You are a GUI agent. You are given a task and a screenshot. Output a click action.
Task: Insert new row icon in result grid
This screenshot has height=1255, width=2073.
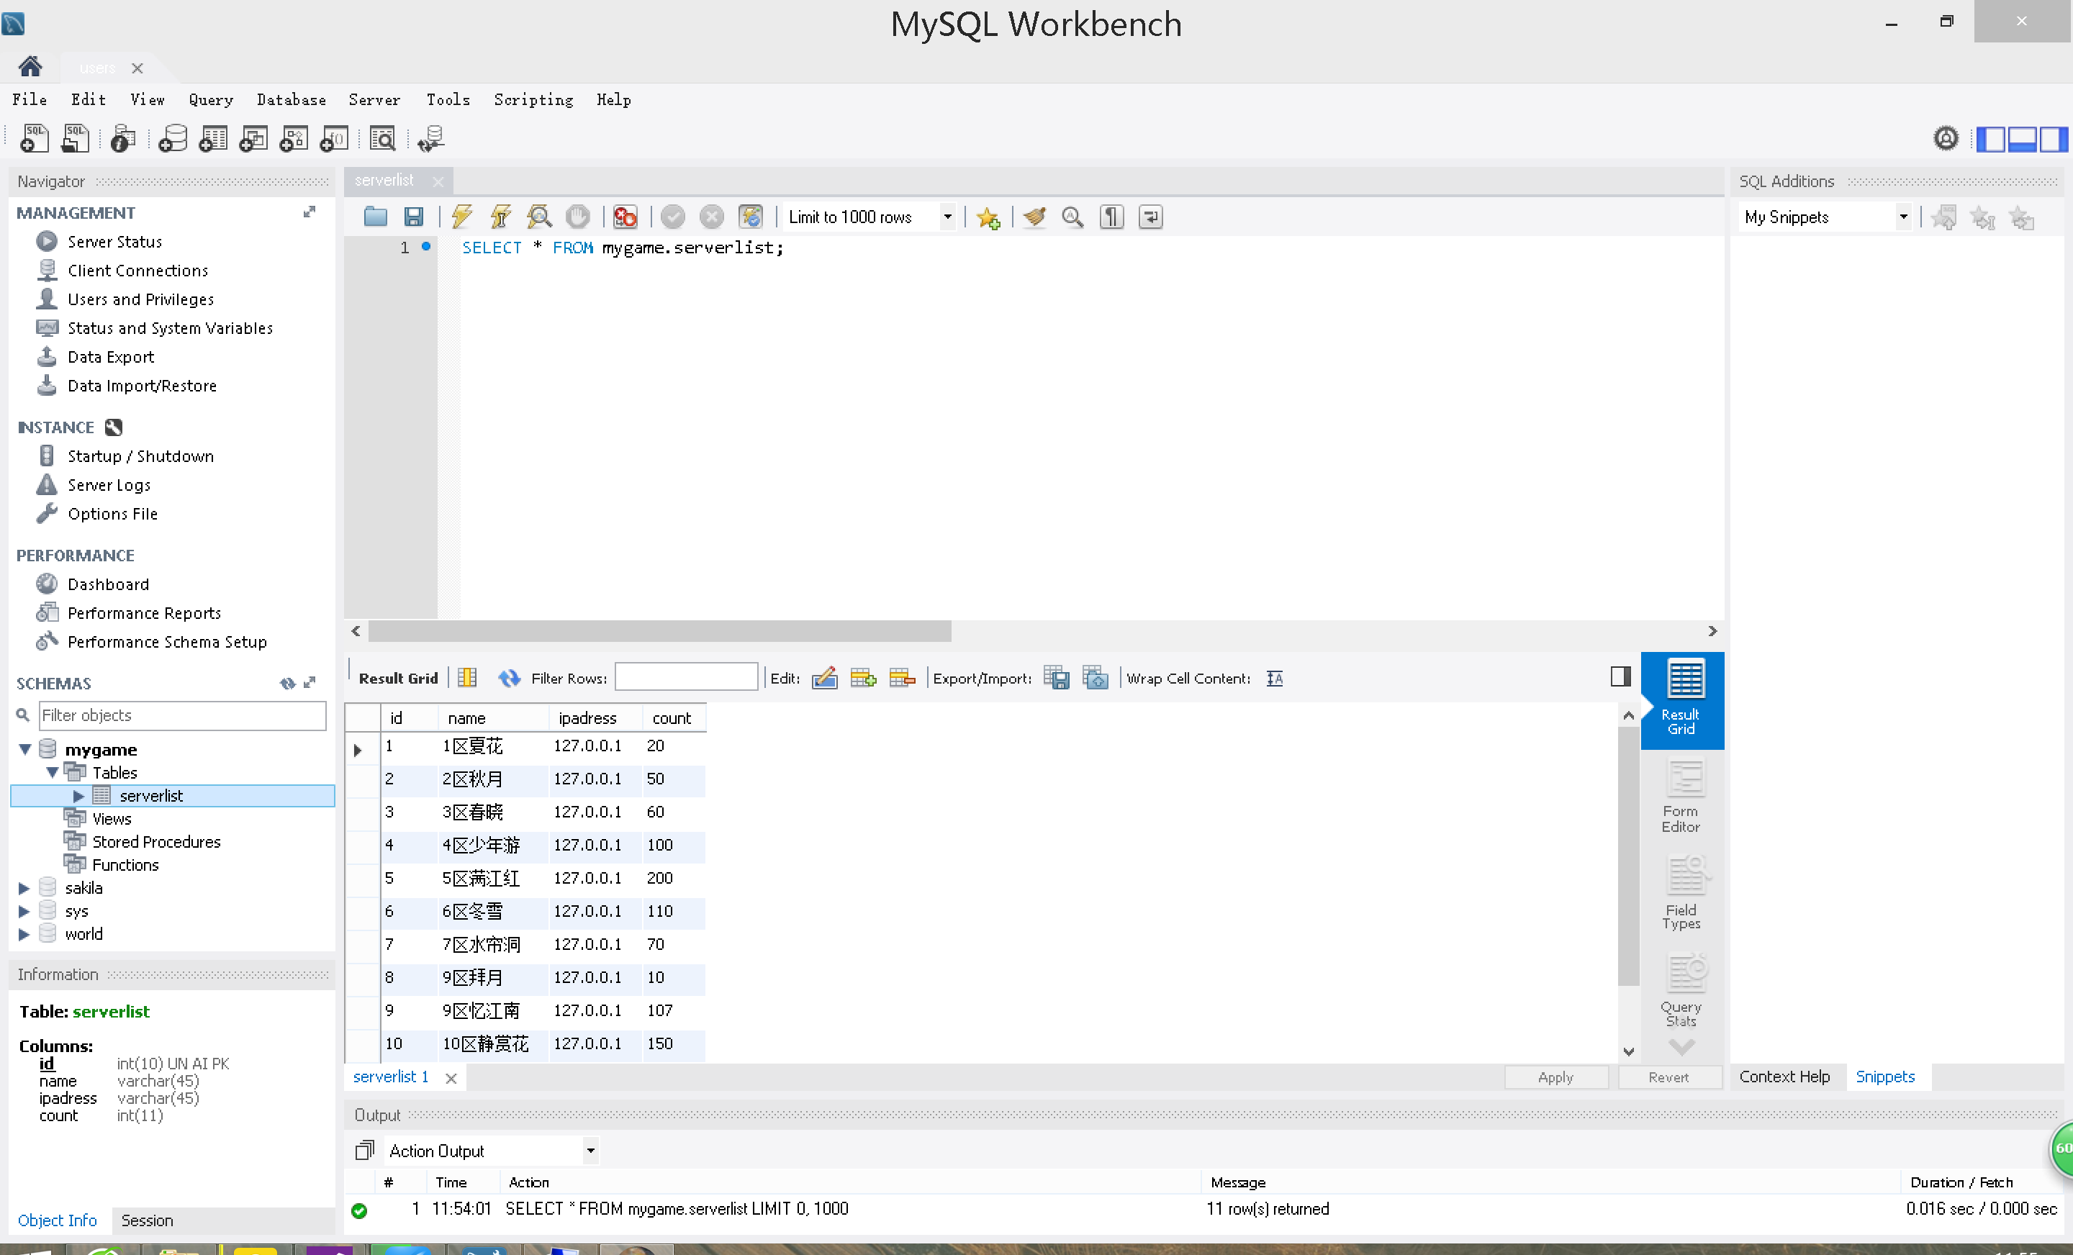[863, 678]
